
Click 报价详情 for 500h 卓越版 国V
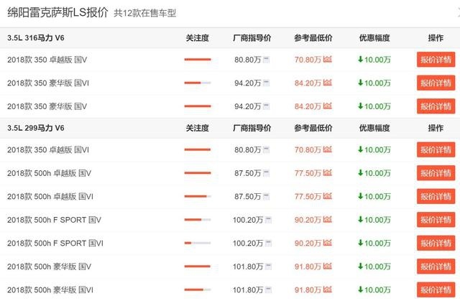click(x=436, y=173)
